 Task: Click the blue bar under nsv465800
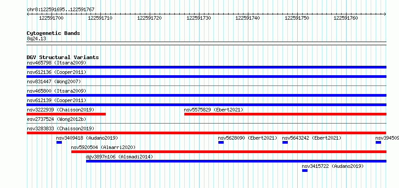tap(206, 95)
